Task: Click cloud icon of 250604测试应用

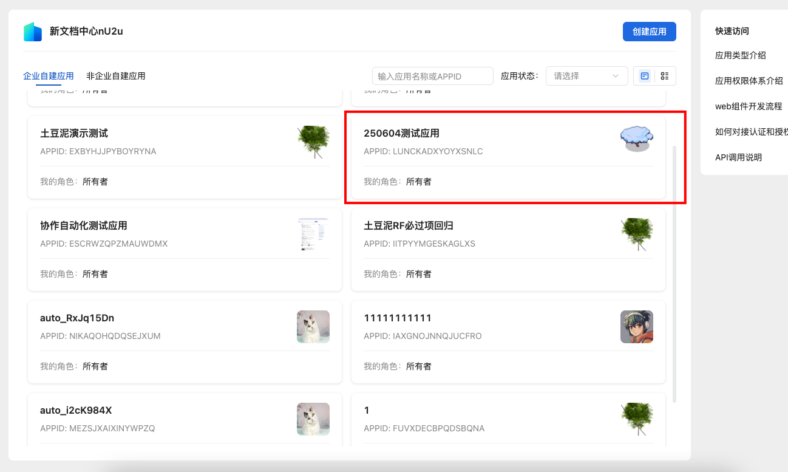Action: point(636,140)
